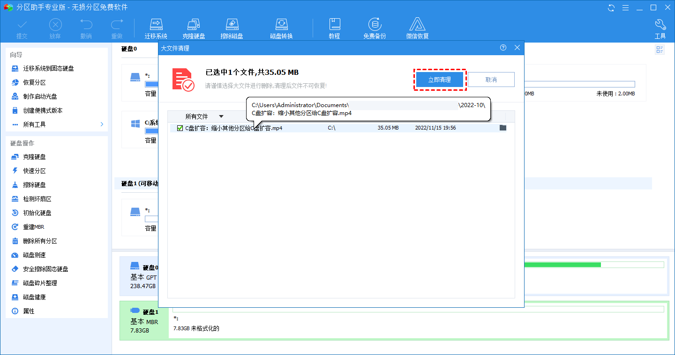This screenshot has width=675, height=355.
Task: Click the 立即清理 button
Action: click(x=440, y=80)
